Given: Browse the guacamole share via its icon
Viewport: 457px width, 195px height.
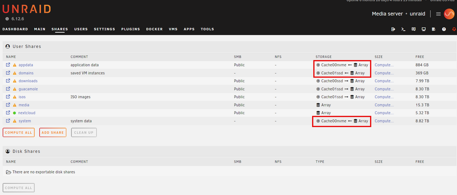Looking at the screenshot, I should [x=8, y=89].
